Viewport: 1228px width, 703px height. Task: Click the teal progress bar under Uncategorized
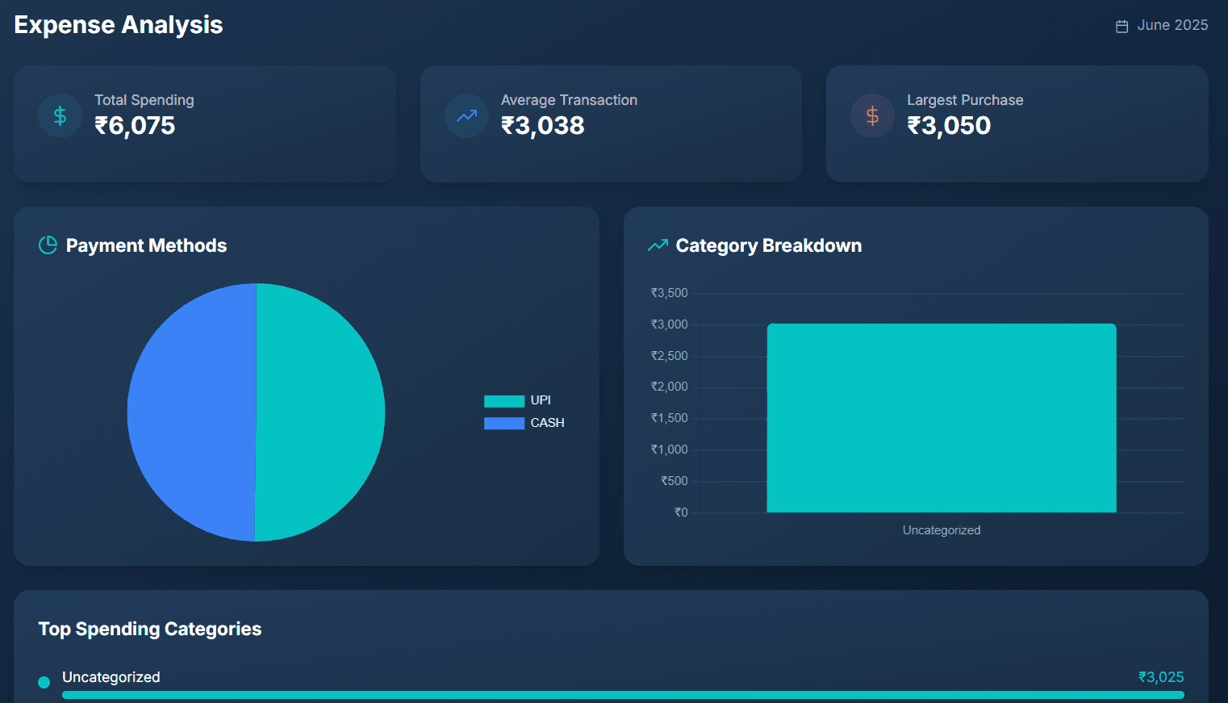tap(613, 695)
